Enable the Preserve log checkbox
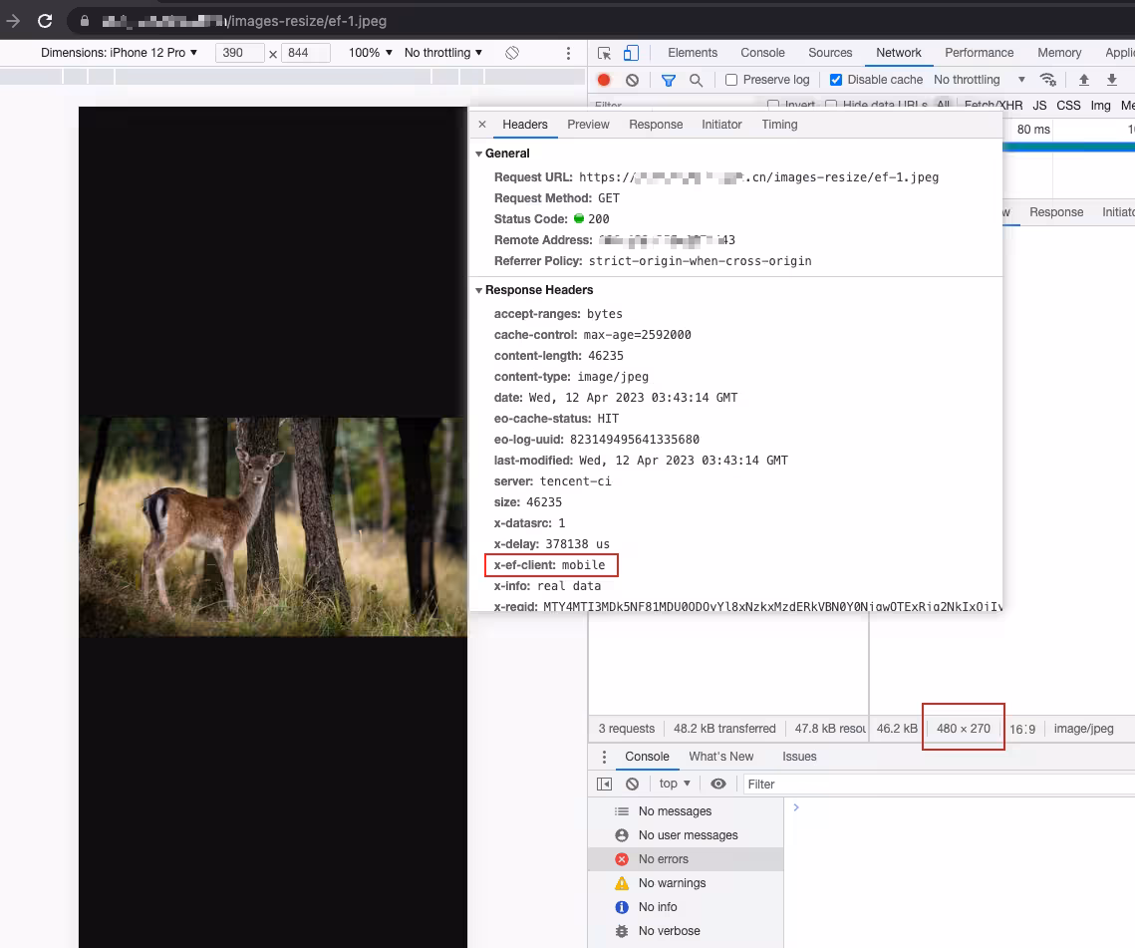 click(x=731, y=80)
